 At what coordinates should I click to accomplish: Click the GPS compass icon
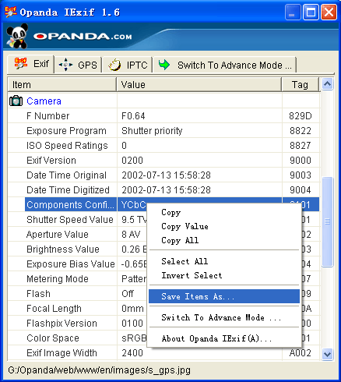(x=65, y=65)
